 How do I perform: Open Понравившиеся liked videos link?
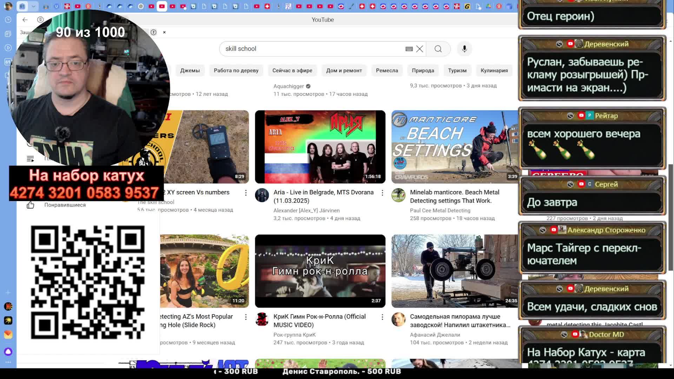pos(65,205)
